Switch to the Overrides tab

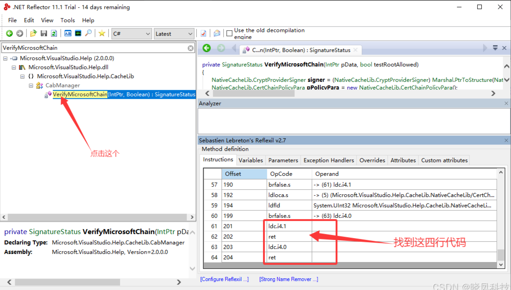point(372,160)
